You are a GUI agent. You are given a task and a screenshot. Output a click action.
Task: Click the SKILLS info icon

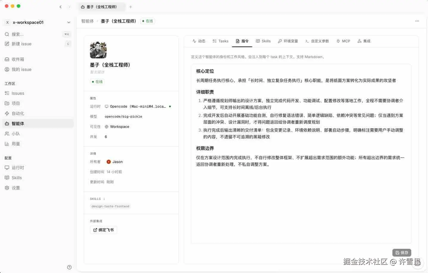point(104,199)
